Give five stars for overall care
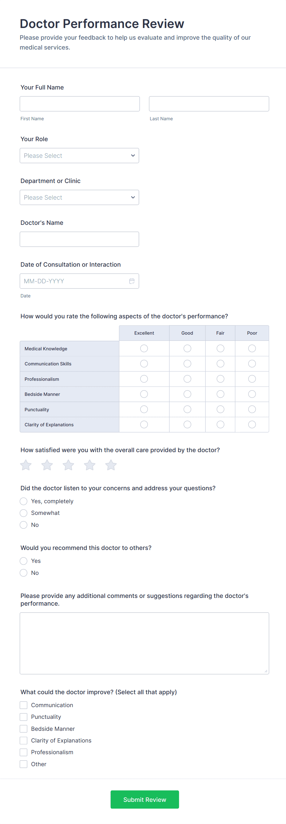 point(111,465)
